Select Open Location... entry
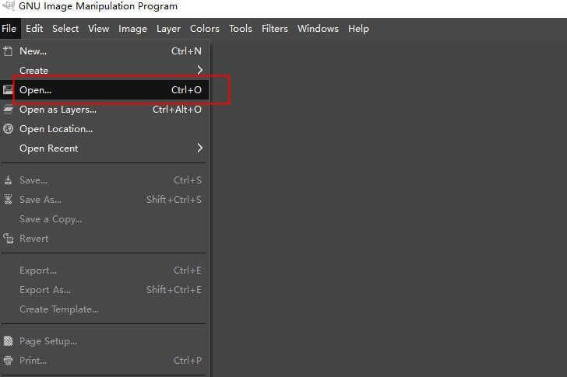 [x=104, y=129]
